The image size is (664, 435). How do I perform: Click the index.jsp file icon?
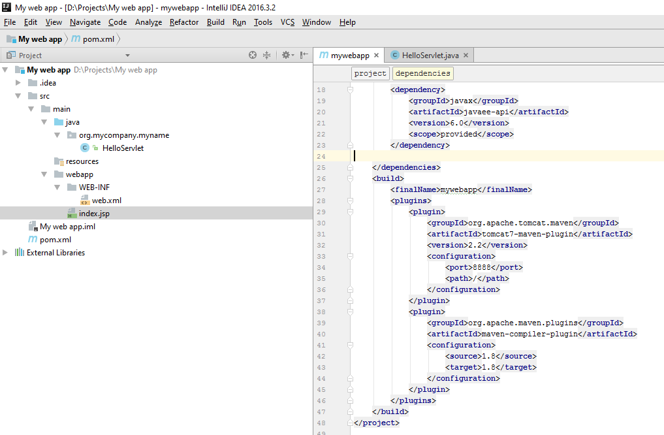(71, 213)
